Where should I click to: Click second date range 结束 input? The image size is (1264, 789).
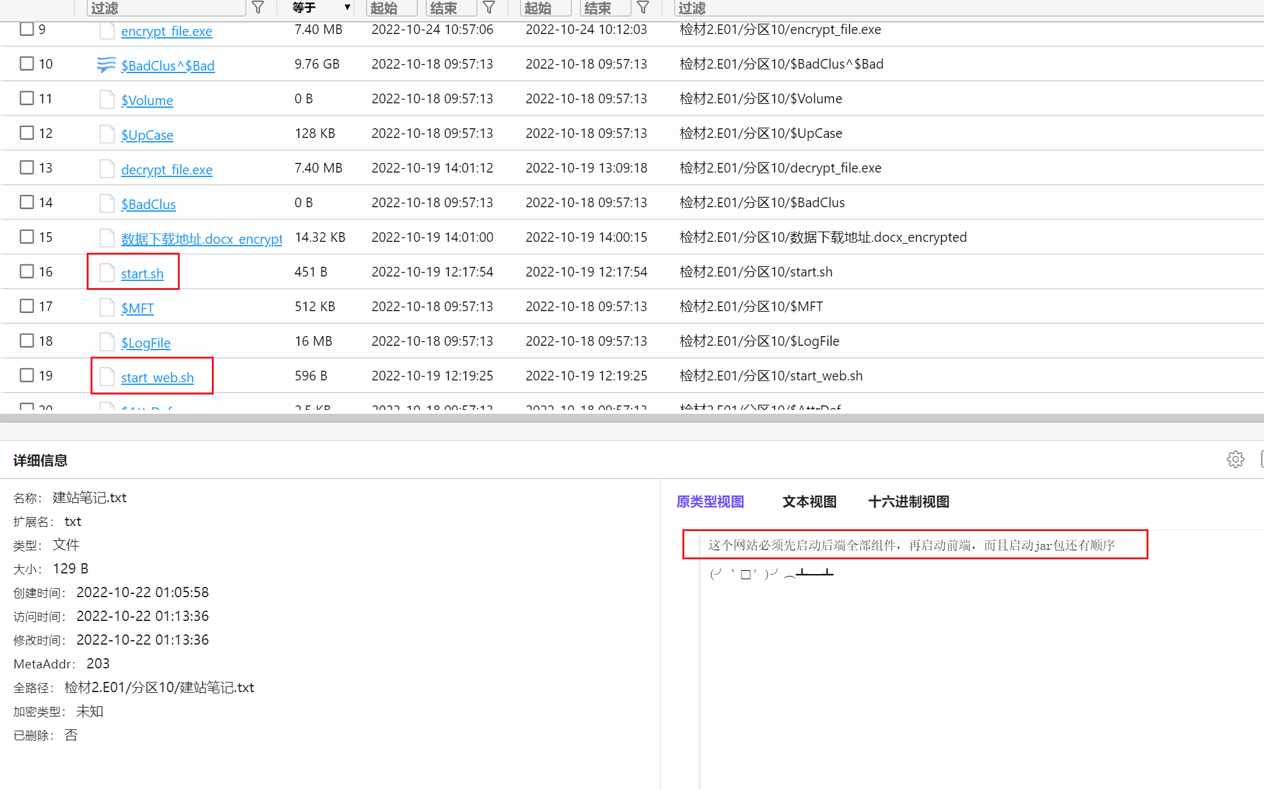[605, 7]
